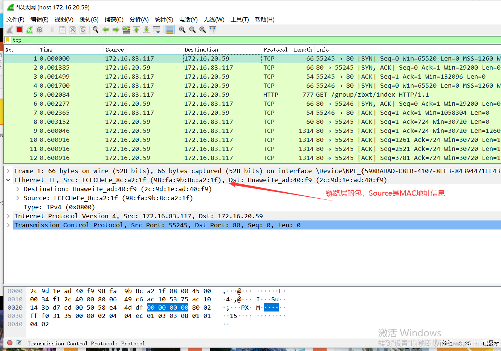The height and width of the screenshot is (351, 501).
Task: Open the 统计(S) menu
Action: [164, 20]
